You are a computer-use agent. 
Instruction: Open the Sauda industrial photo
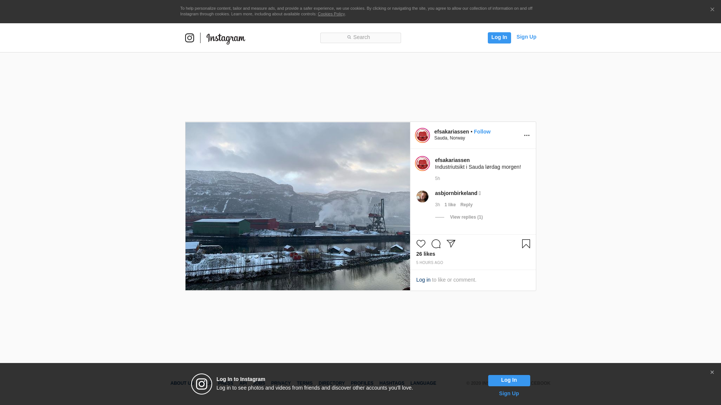(x=298, y=206)
